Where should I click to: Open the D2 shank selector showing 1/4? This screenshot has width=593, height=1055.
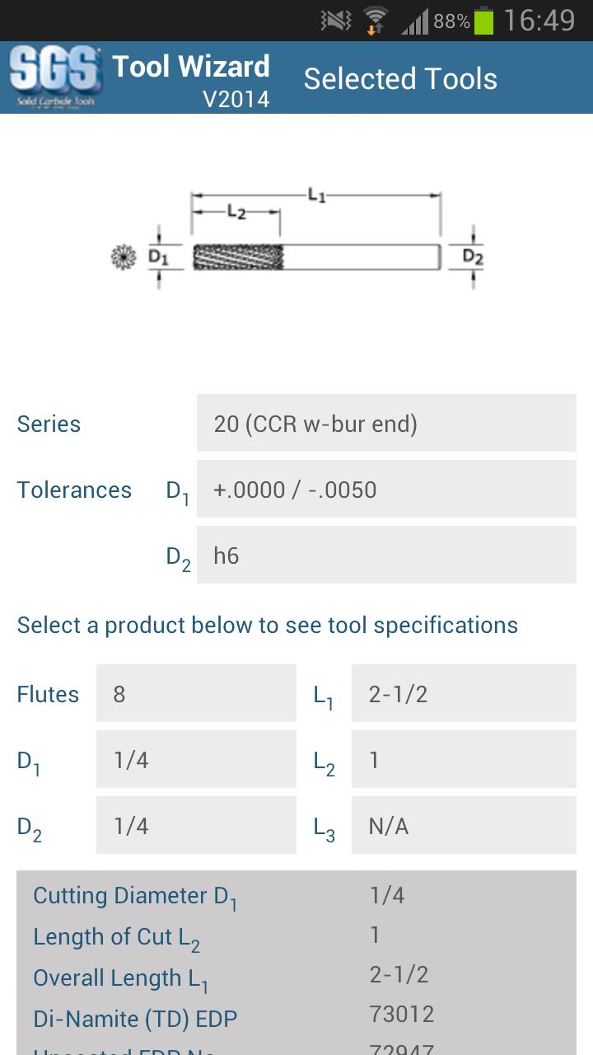[196, 826]
